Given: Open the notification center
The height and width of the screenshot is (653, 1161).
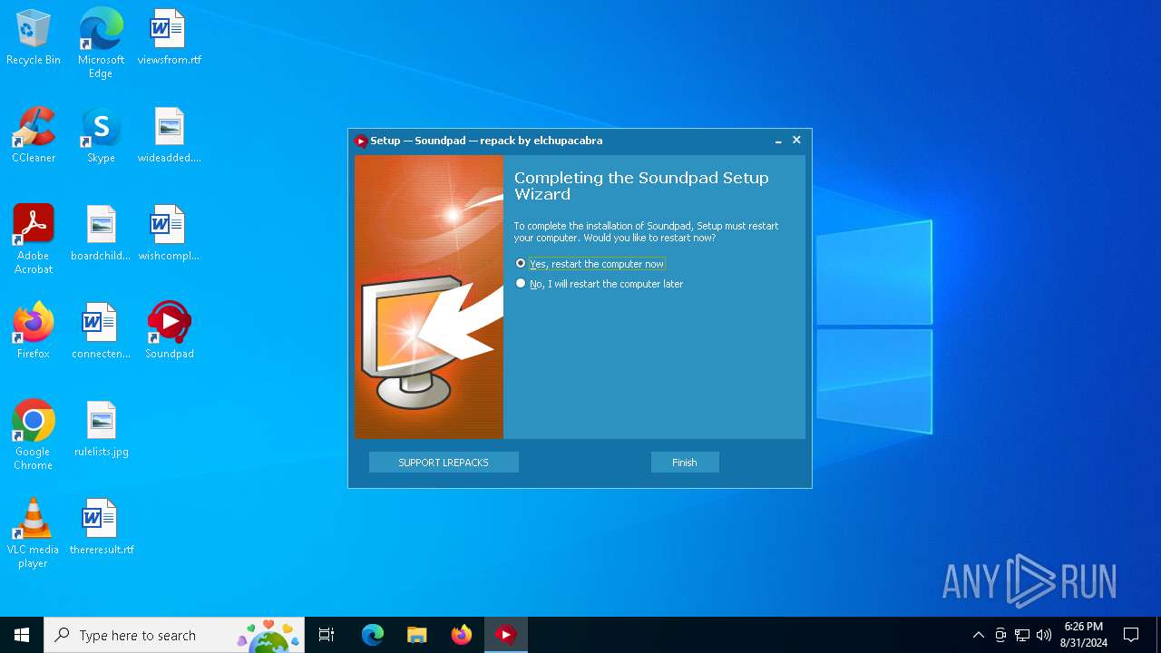Looking at the screenshot, I should pyautogui.click(x=1131, y=635).
